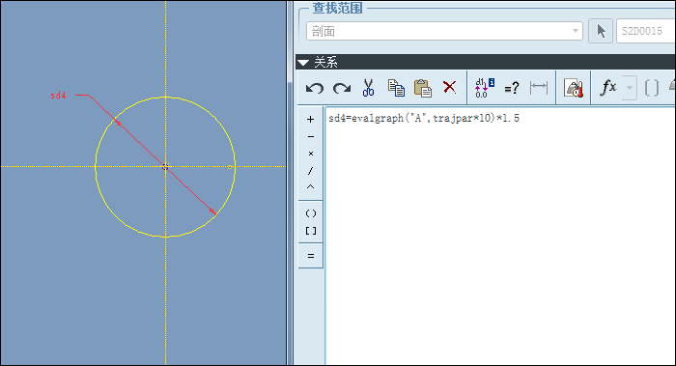Insert a division slash operator
This screenshot has width=676, height=366.
[310, 171]
